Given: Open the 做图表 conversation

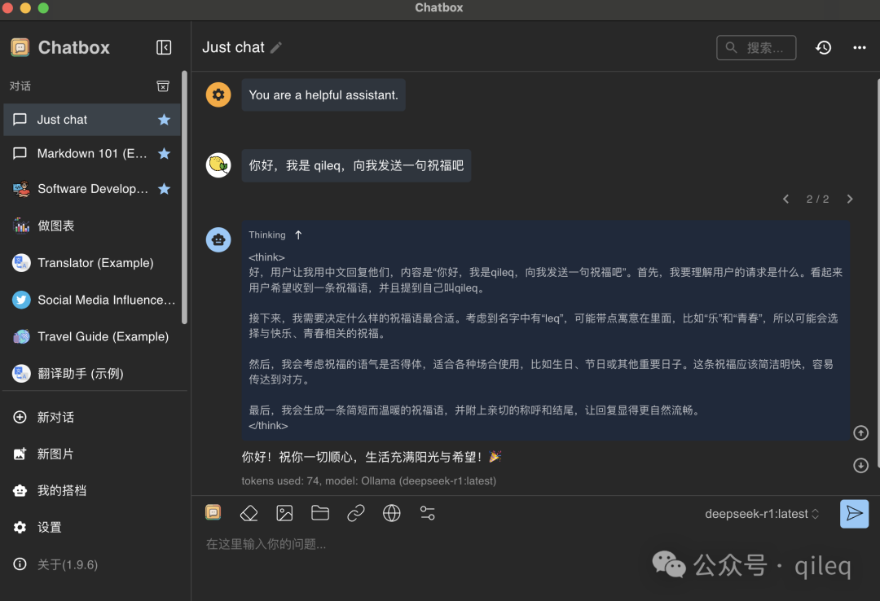Looking at the screenshot, I should click(92, 226).
